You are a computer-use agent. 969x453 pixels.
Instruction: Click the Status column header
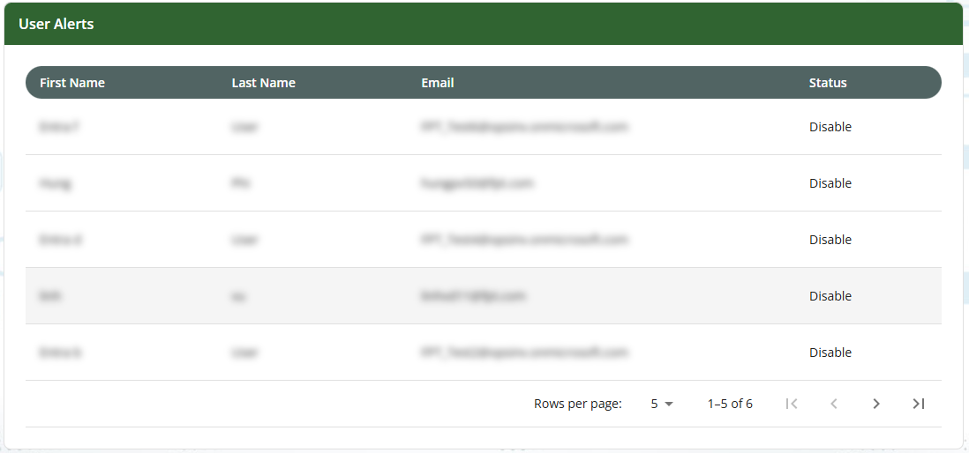click(x=828, y=83)
